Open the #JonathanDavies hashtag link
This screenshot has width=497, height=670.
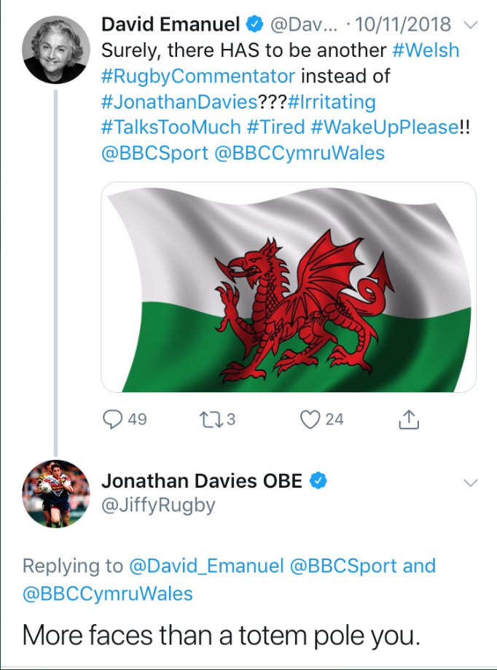(192, 102)
